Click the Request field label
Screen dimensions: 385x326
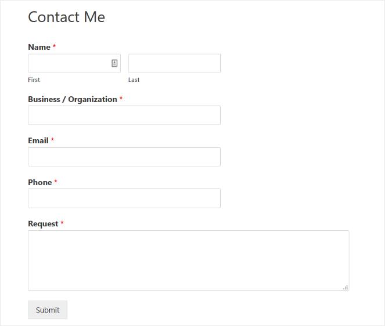click(x=43, y=224)
